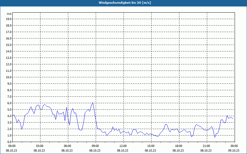
Task: Pick the '15,0' y-axis label
Action: click(x=9, y=45)
